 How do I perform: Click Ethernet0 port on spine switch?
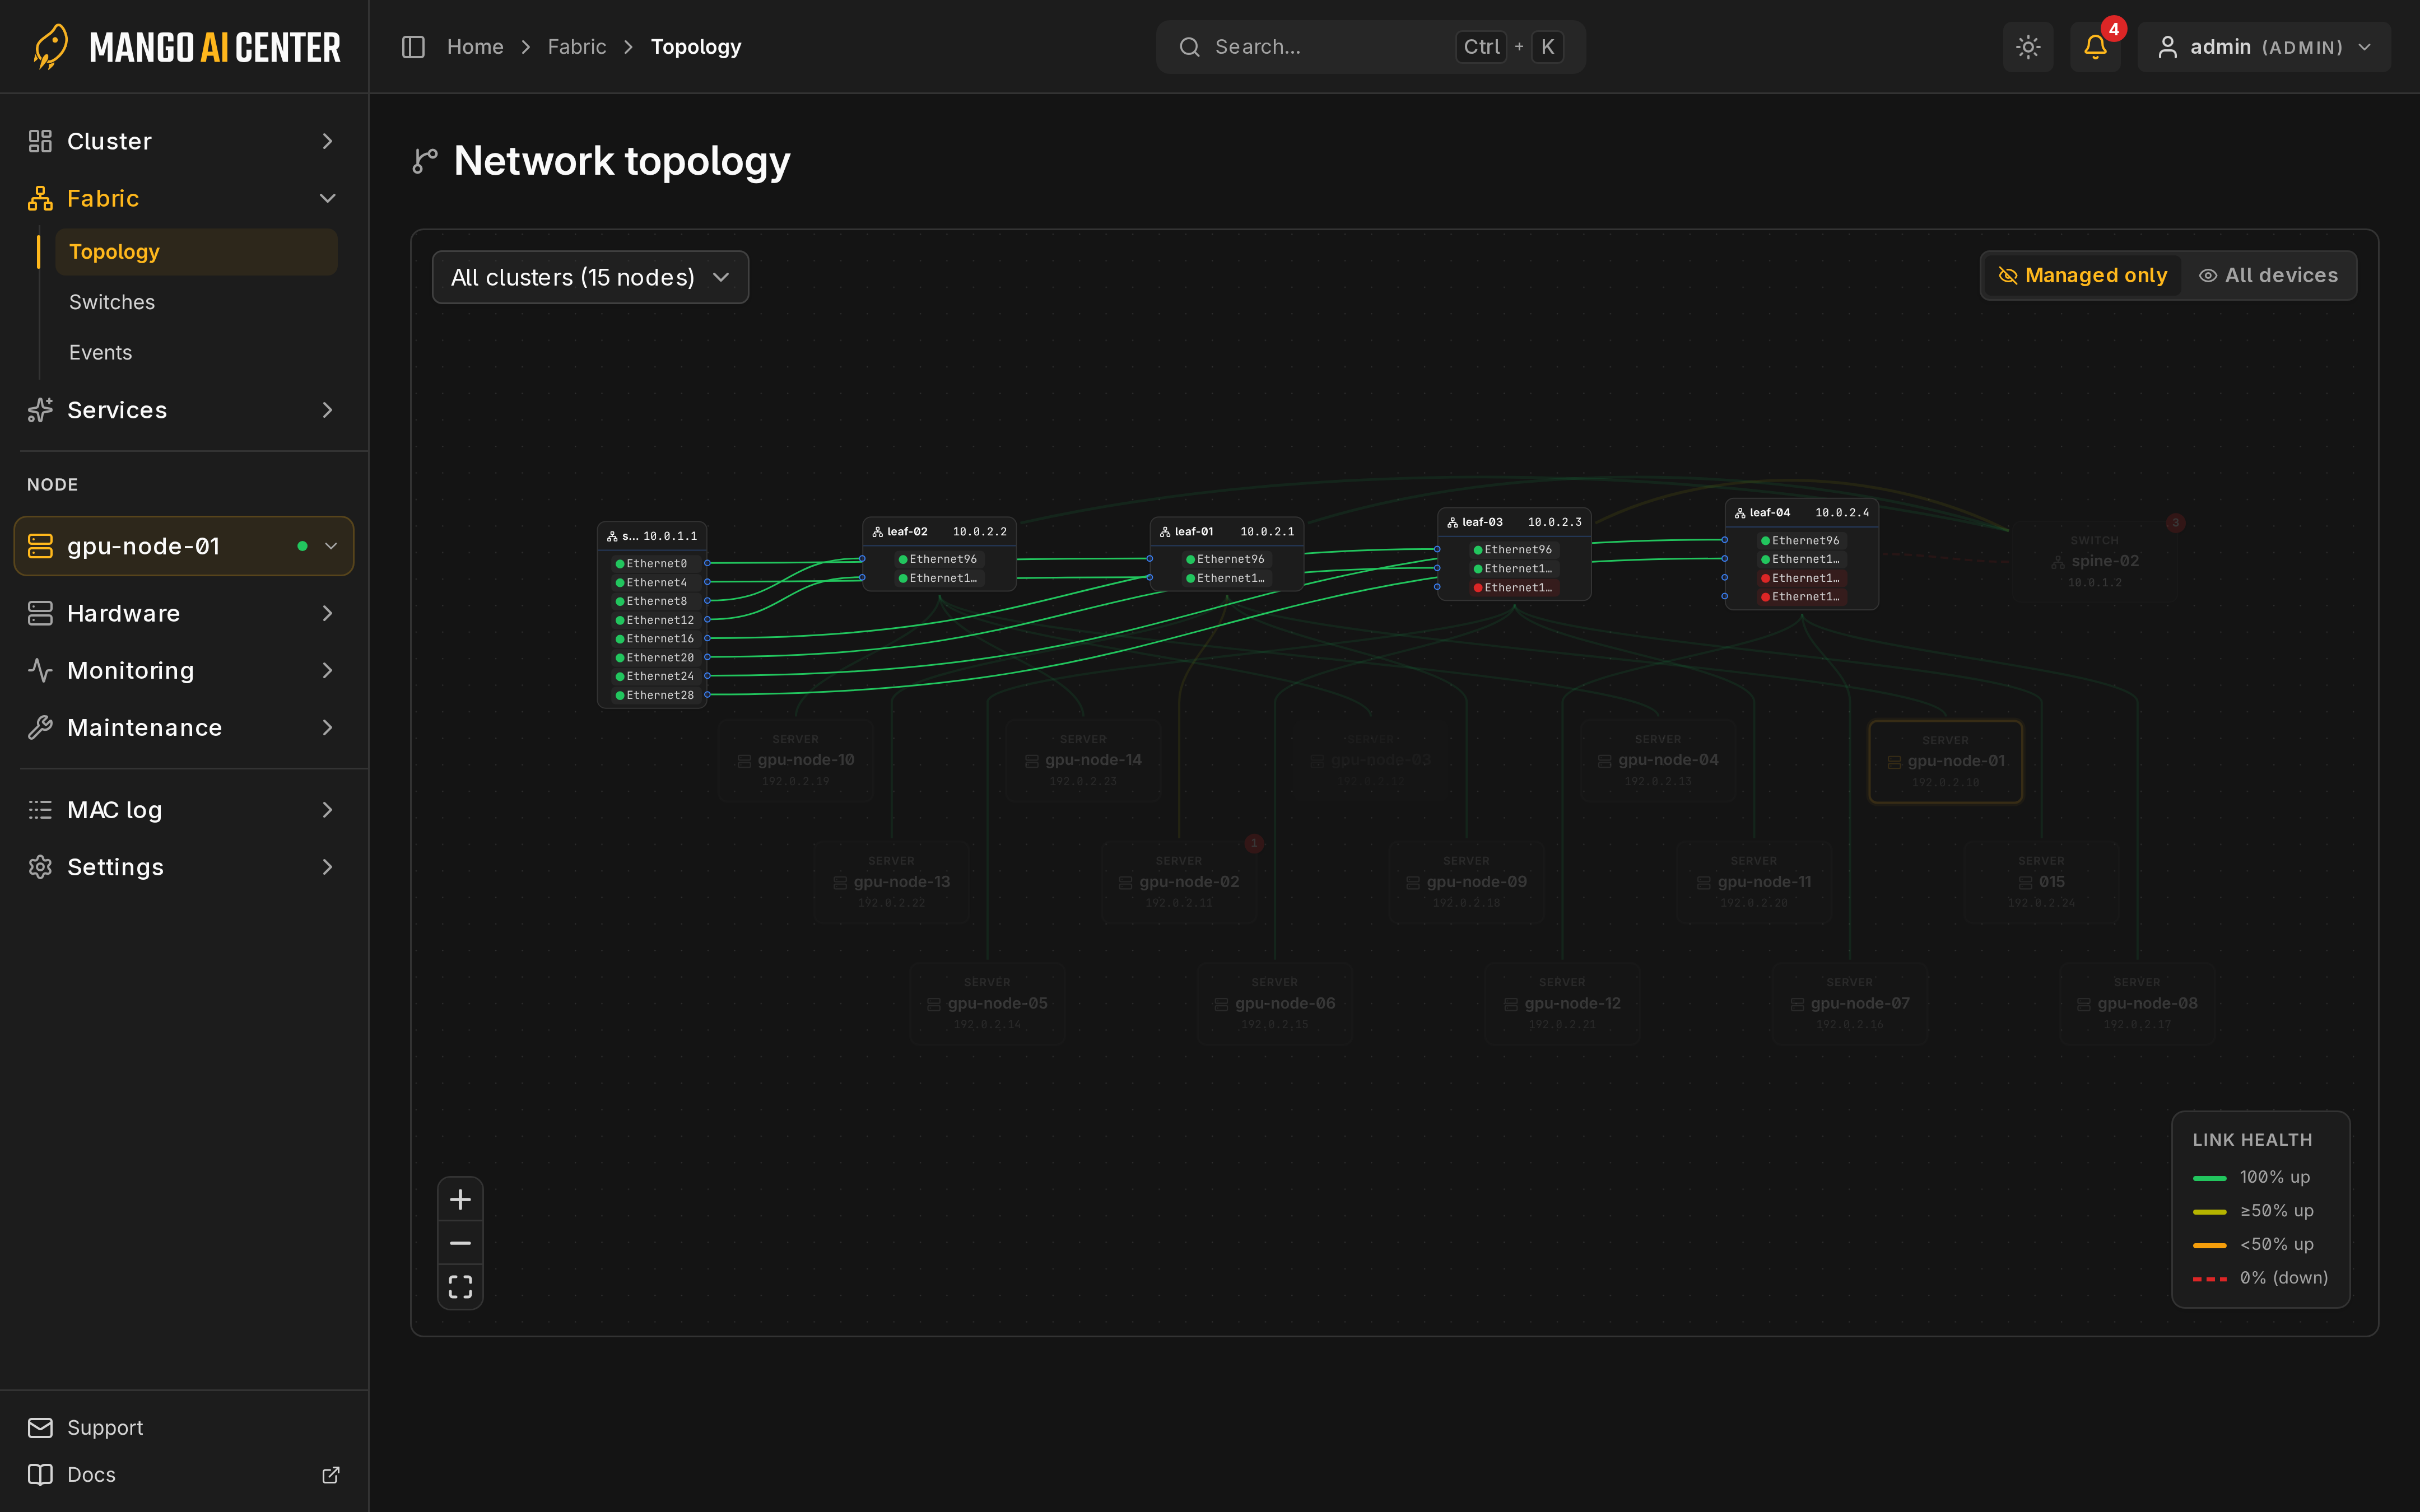656,564
